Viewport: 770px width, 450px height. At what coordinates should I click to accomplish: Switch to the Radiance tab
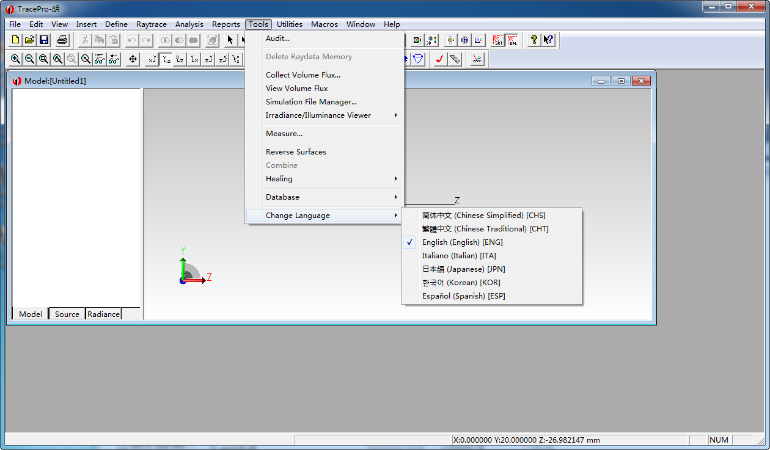[103, 314]
